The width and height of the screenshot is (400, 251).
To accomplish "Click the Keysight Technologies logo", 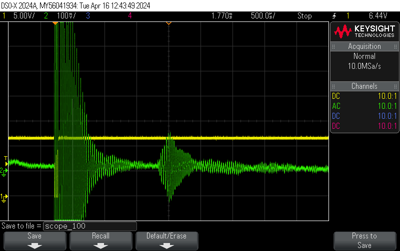I will point(364,32).
